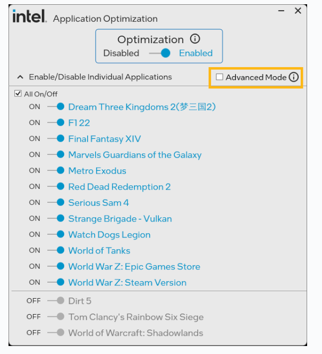
Task: Click Application Optimization title text
Action: (105, 19)
